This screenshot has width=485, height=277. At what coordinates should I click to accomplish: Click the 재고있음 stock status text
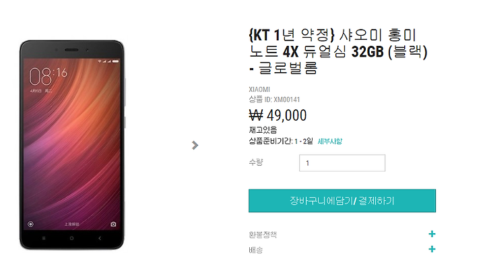(263, 129)
